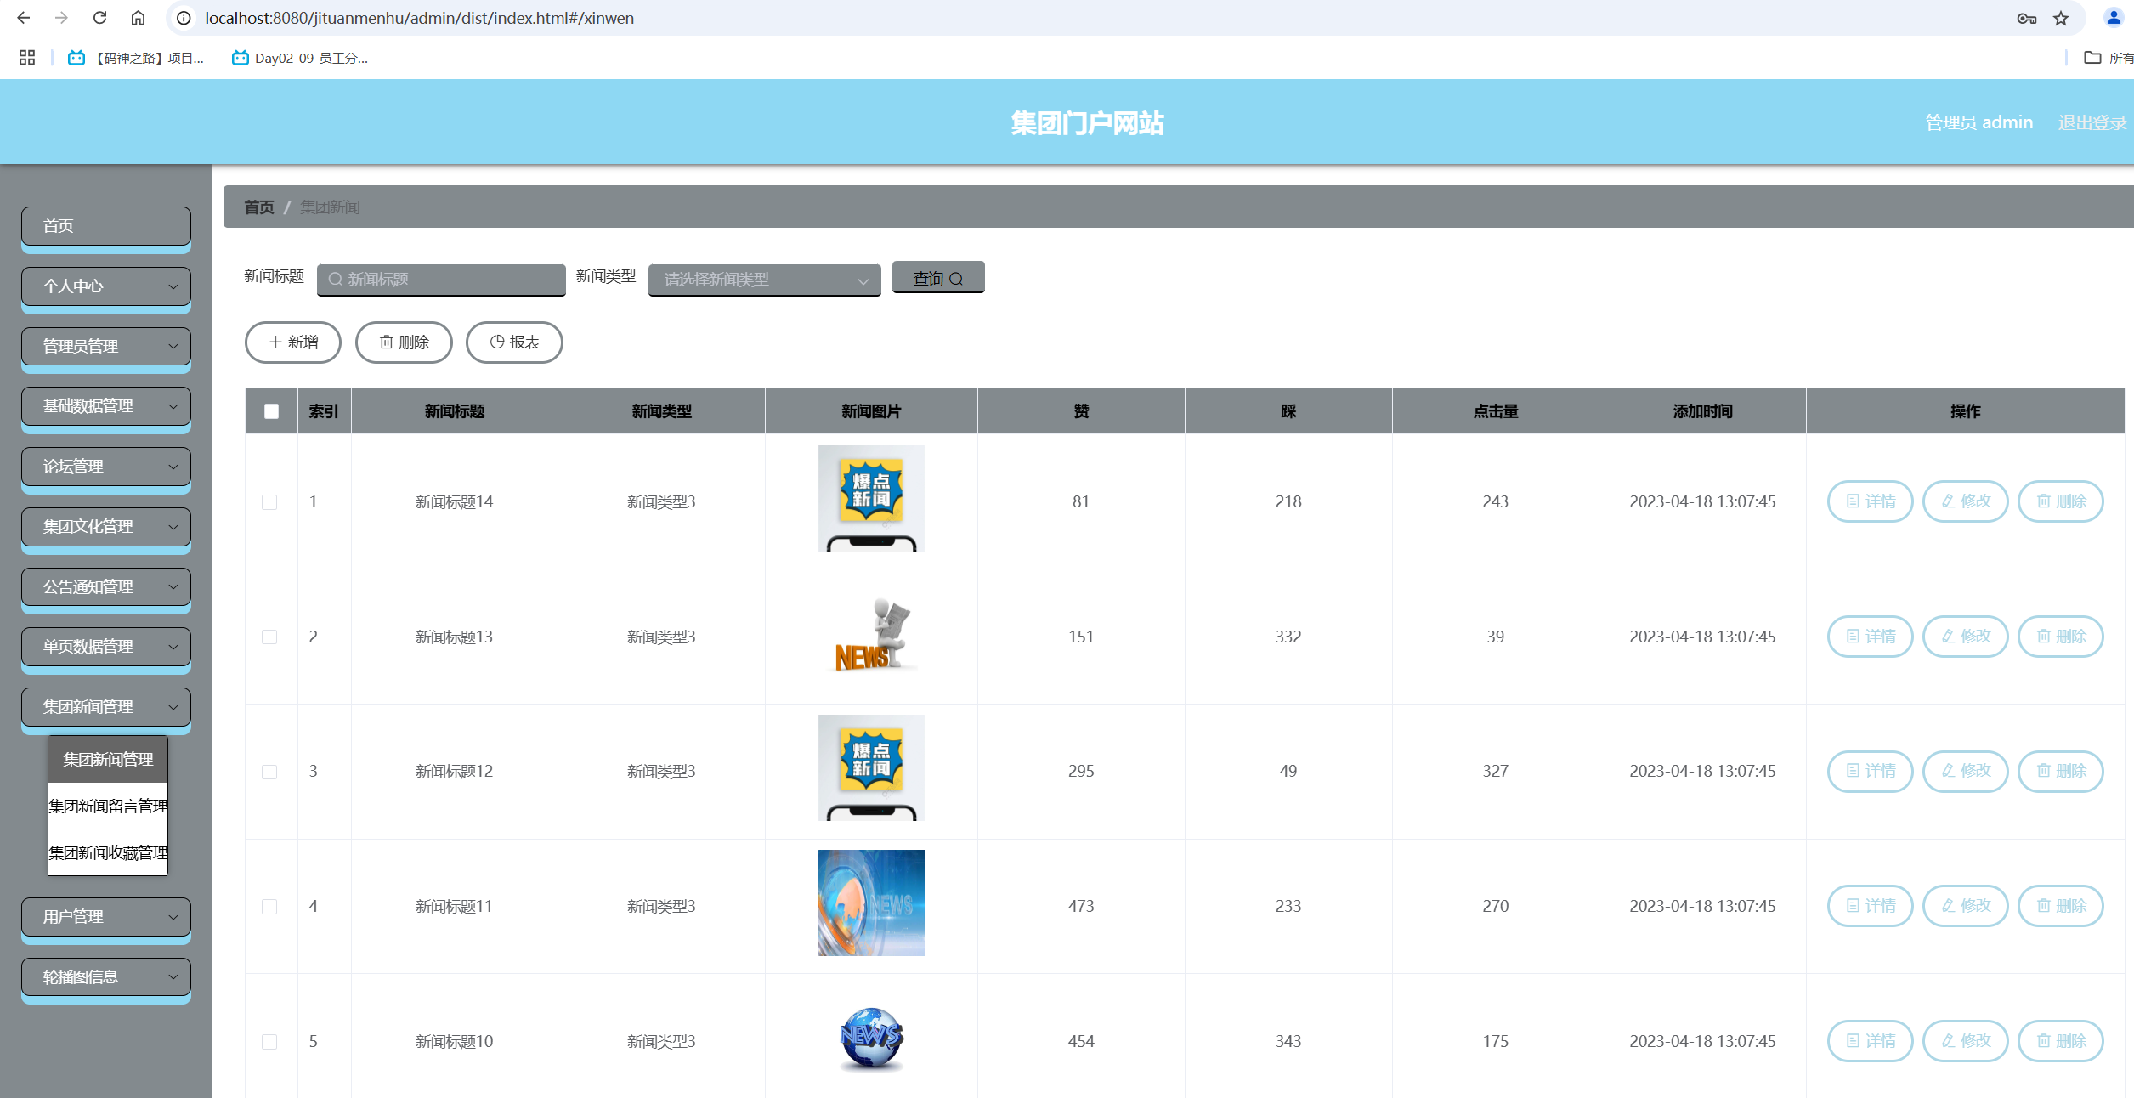The image size is (2134, 1098).
Task: Open the browser home page icon
Action: click(138, 18)
